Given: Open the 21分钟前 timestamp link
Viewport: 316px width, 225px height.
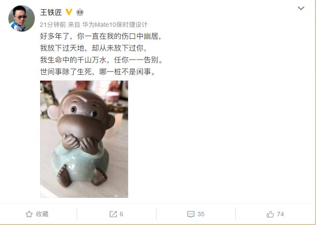Looking at the screenshot, I should pyautogui.click(x=53, y=25).
